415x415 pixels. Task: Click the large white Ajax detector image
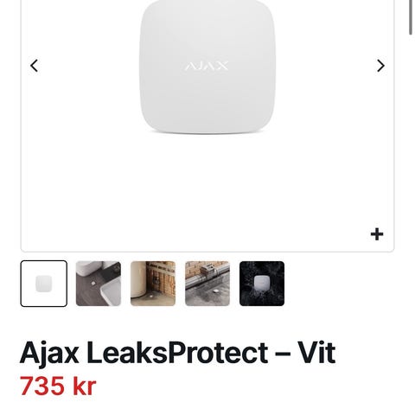point(207,67)
